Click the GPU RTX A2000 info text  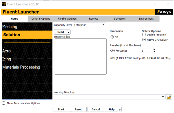140,58
